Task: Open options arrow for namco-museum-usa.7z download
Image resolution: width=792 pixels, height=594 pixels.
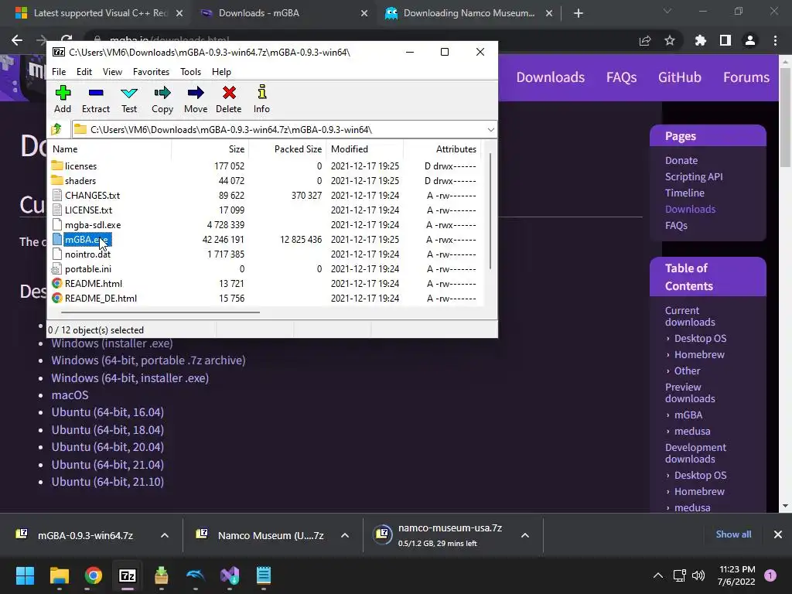Action: [x=525, y=535]
